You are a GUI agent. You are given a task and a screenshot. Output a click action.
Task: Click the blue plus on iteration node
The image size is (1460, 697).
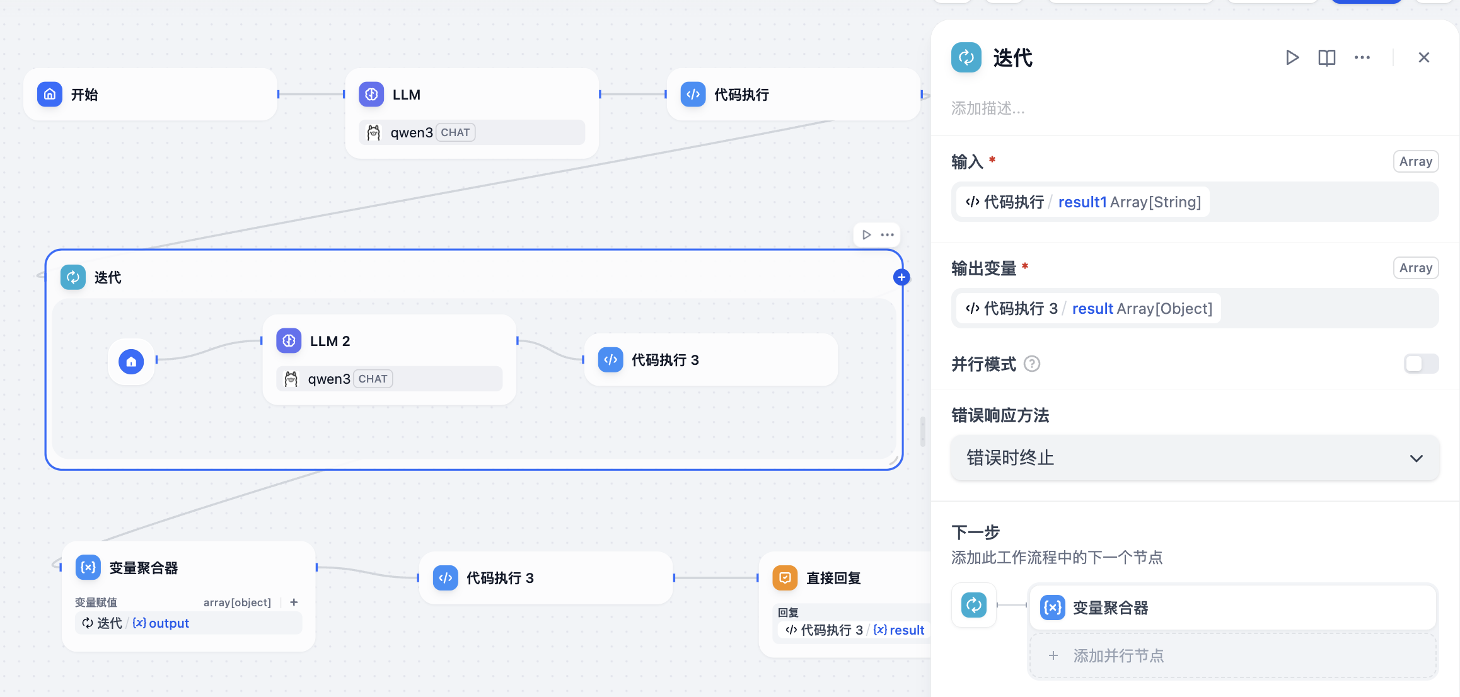[x=901, y=277]
